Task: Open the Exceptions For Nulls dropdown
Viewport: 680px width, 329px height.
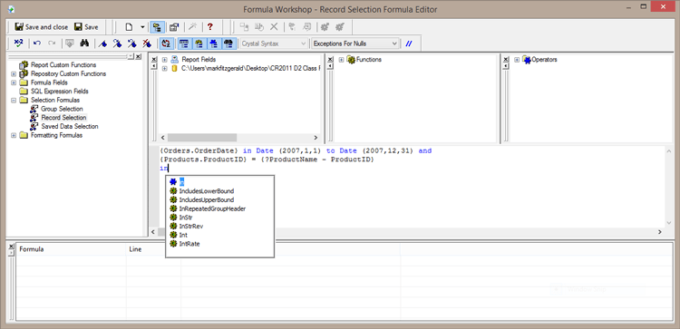Action: (355, 44)
